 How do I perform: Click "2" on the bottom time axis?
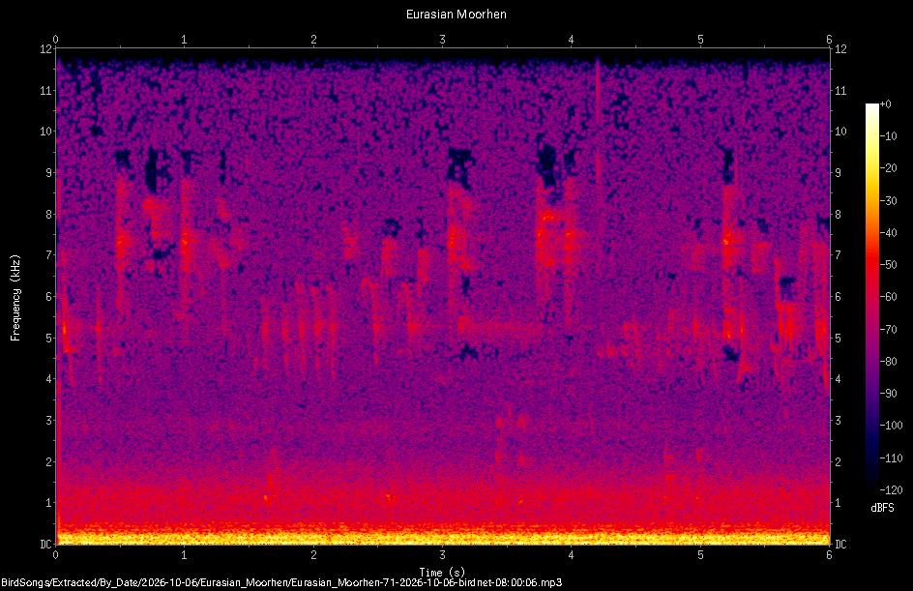(x=313, y=555)
